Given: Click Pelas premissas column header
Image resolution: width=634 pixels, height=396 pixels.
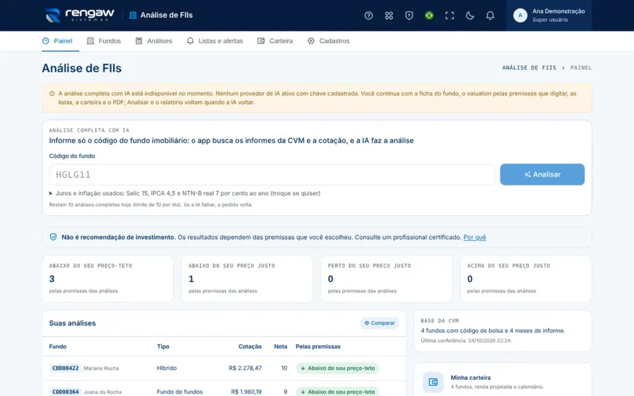Looking at the screenshot, I should coord(318,346).
